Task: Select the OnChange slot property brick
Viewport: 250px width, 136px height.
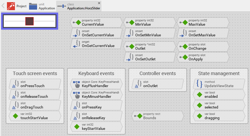Action: coord(203,46)
